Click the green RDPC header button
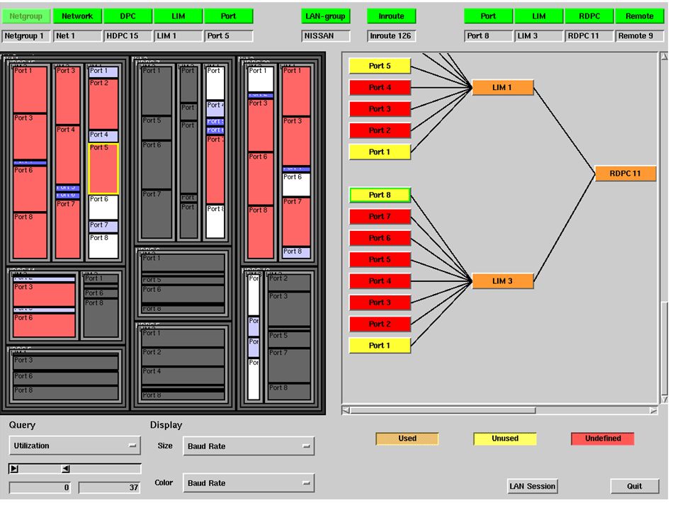Image resolution: width=680 pixels, height=510 pixels. tap(589, 16)
